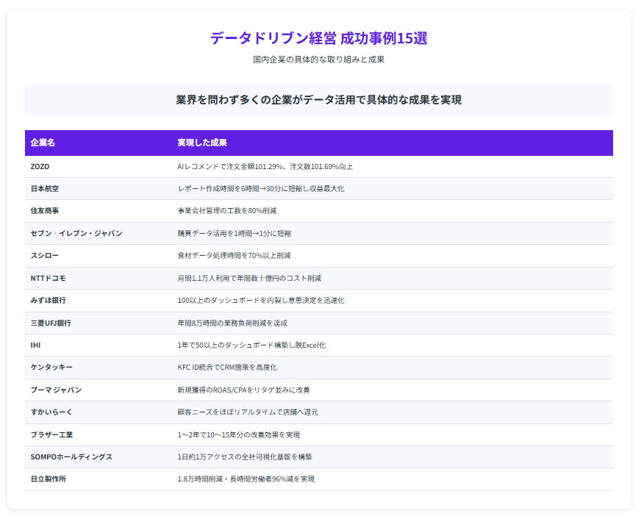Select the 三菱UFJ銀行 row
Image resolution: width=644 pixels, height=519 pixels.
click(51, 323)
